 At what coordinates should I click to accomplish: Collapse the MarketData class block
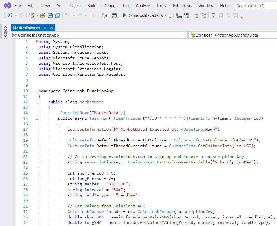[37, 102]
